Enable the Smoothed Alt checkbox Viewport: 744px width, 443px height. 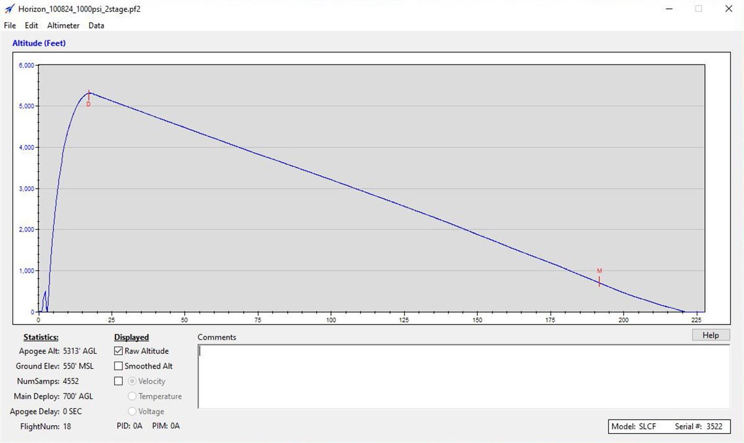(119, 366)
